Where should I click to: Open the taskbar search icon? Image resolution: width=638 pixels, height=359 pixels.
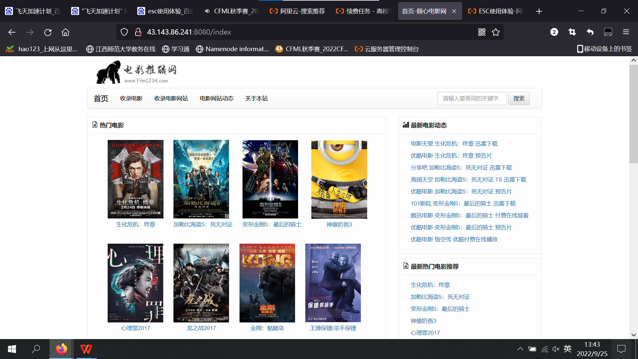tap(36, 349)
